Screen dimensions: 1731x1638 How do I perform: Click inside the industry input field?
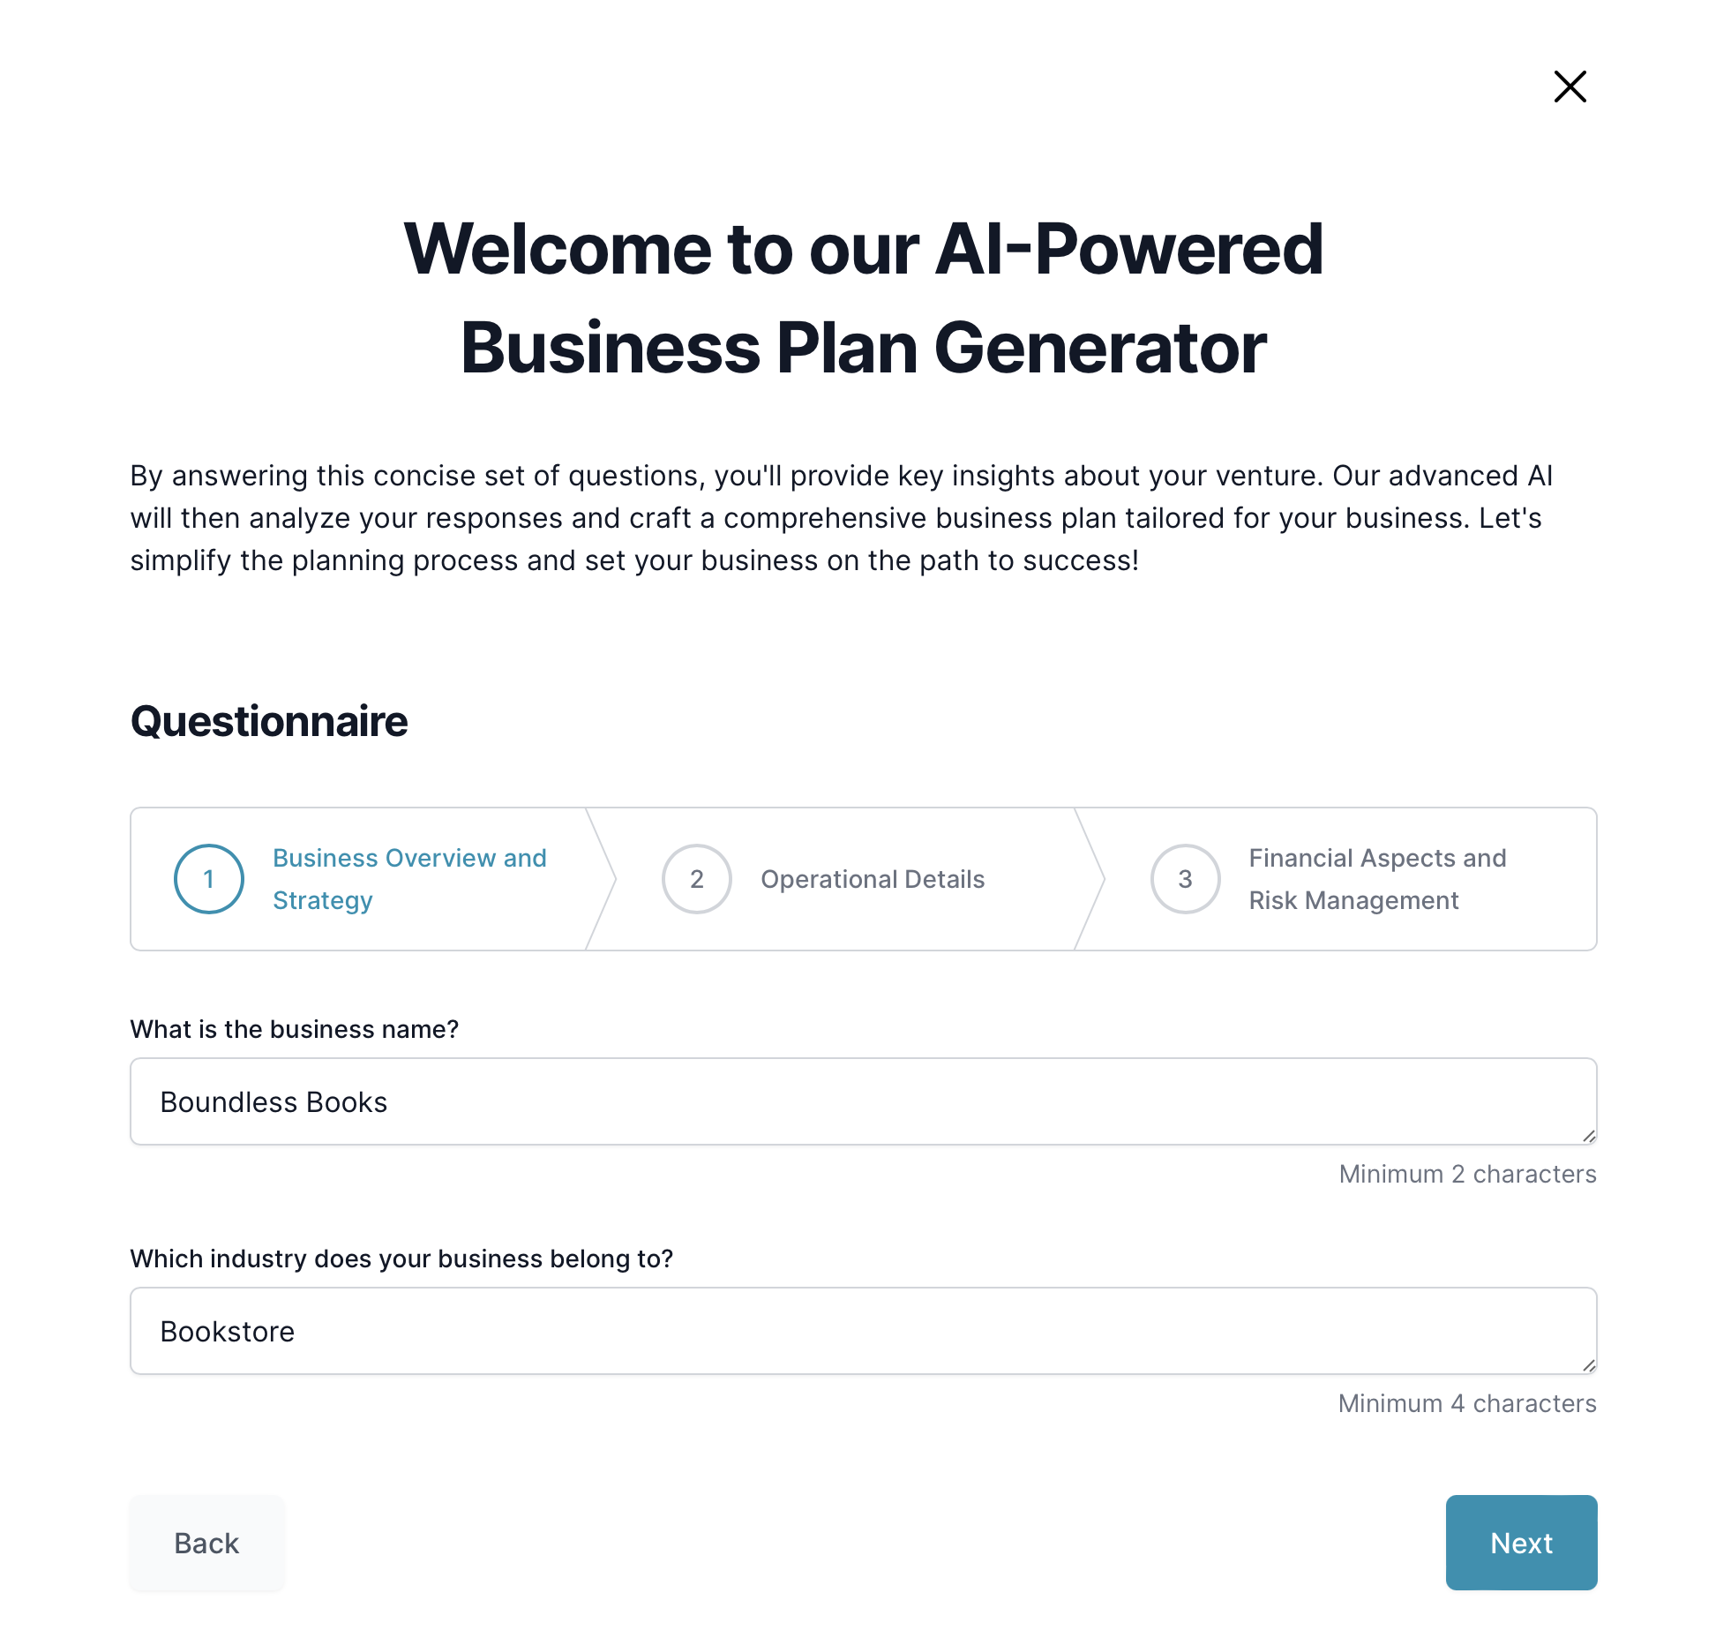click(x=863, y=1330)
